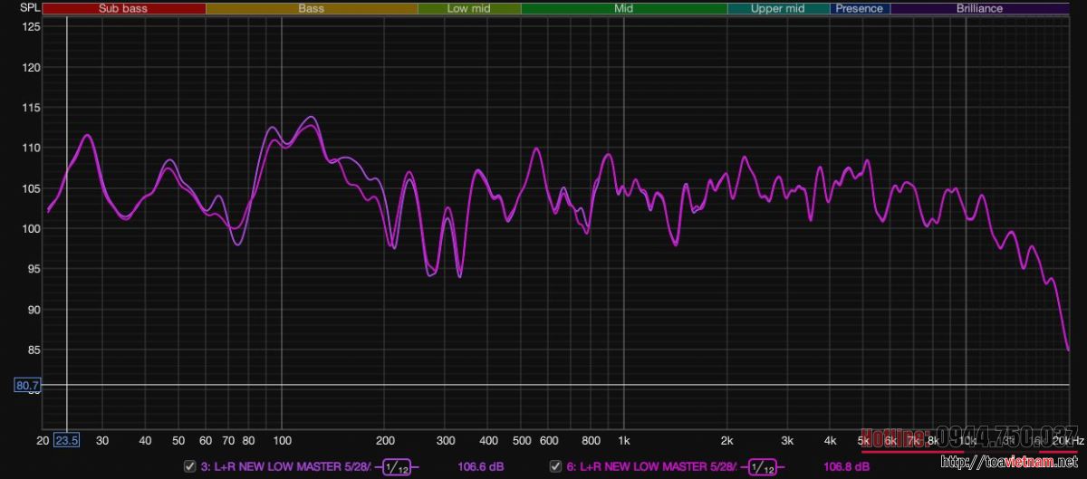1087x479 pixels.
Task: Uncheck the trace 3 L+R NEW LOW MASTER checkbox
Action: pos(189,467)
